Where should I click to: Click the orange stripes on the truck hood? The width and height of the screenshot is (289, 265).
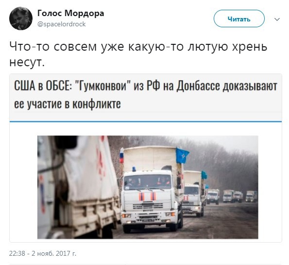click(x=148, y=196)
